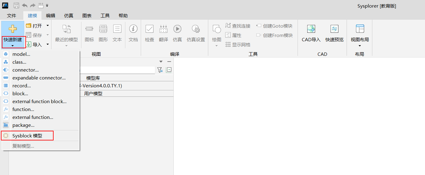
Task: Click the redo arrow in title bar
Action: [33, 5]
